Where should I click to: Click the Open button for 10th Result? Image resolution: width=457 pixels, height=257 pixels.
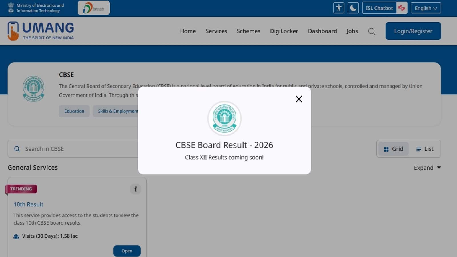point(127,251)
